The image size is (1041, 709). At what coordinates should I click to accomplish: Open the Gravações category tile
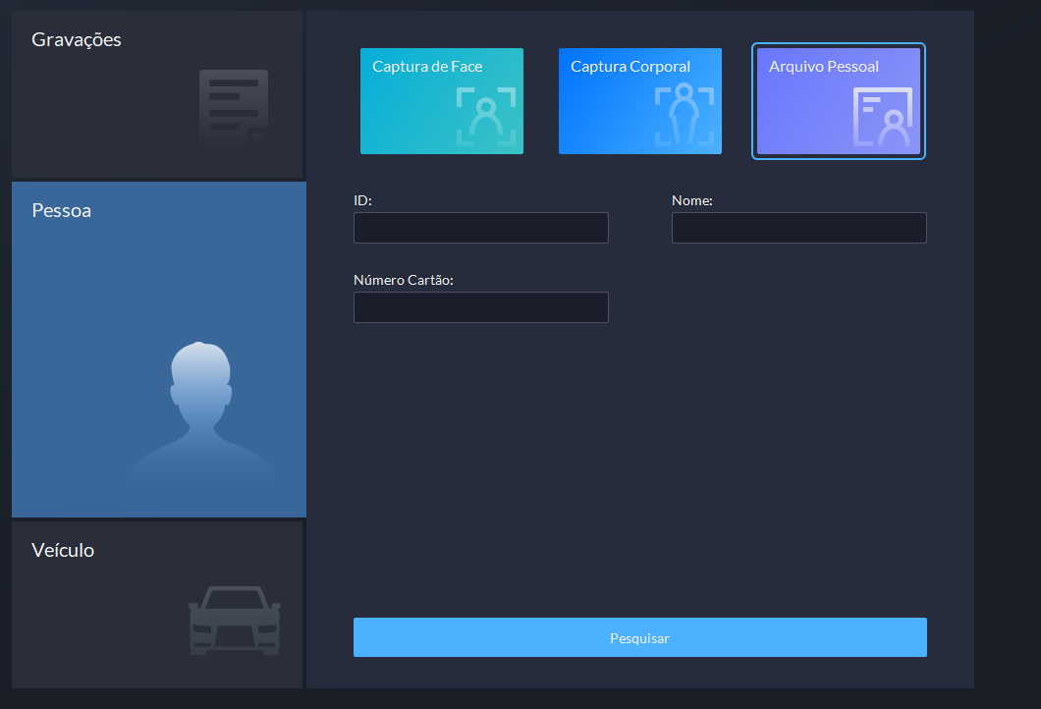(157, 94)
